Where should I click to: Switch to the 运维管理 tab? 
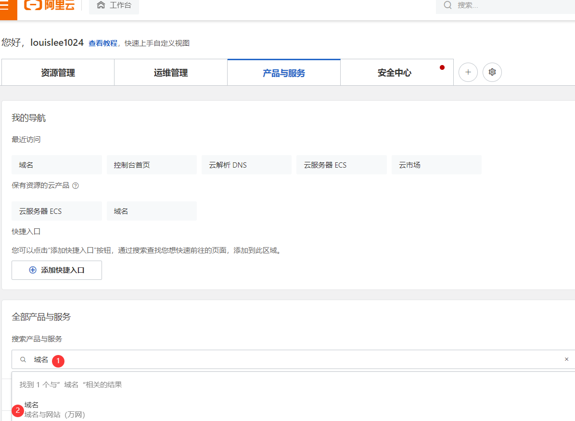[171, 73]
